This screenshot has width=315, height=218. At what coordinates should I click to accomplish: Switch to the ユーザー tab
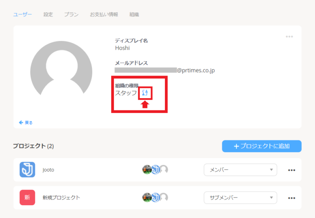(x=23, y=14)
